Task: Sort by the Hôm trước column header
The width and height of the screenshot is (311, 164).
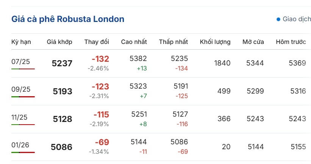Action: coord(291,42)
